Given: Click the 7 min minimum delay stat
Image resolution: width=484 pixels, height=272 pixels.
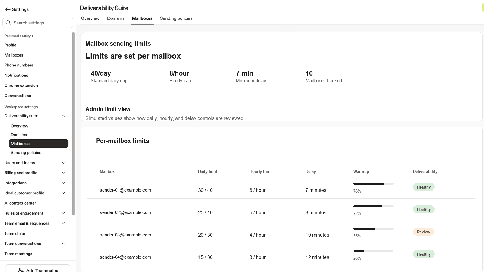Looking at the screenshot, I should click(251, 76).
